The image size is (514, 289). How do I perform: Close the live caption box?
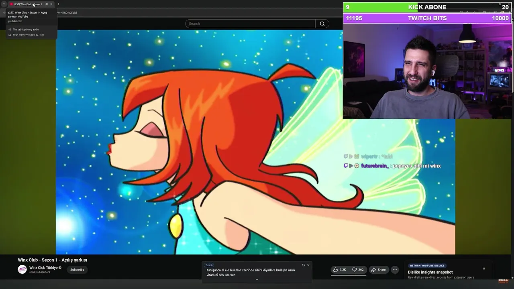308,265
